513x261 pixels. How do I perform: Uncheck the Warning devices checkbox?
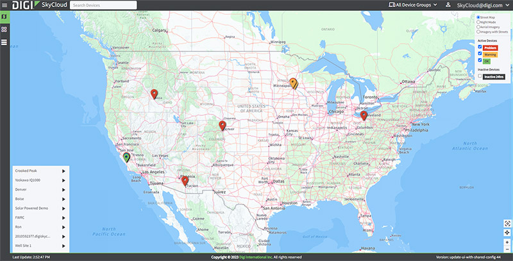pyautogui.click(x=480, y=54)
